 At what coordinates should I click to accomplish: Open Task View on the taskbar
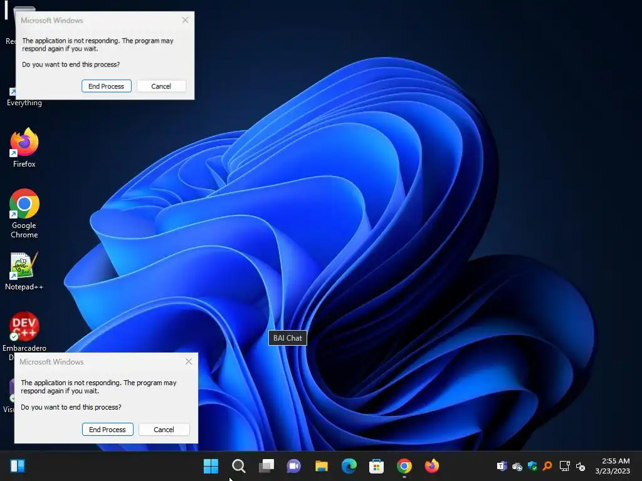266,466
